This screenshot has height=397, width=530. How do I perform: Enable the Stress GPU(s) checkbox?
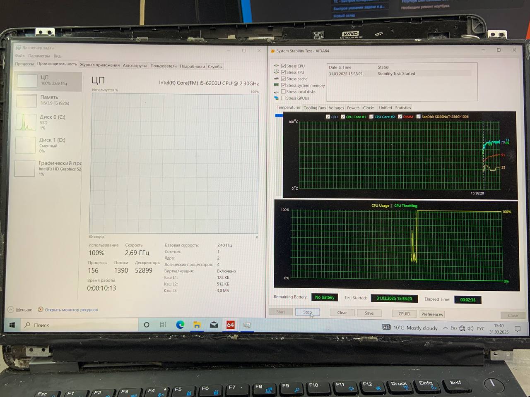pyautogui.click(x=283, y=98)
